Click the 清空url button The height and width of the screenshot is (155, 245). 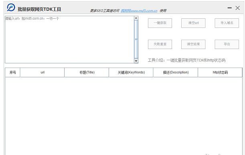(193, 23)
